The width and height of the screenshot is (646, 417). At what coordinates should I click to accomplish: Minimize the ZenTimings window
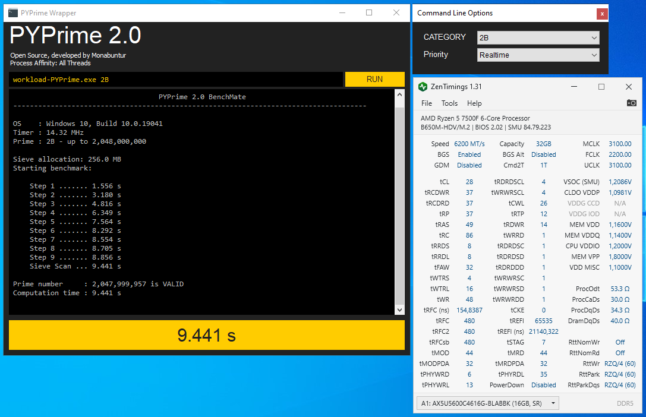pyautogui.click(x=574, y=87)
